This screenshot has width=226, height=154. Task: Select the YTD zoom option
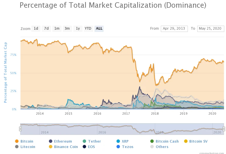point(88,29)
